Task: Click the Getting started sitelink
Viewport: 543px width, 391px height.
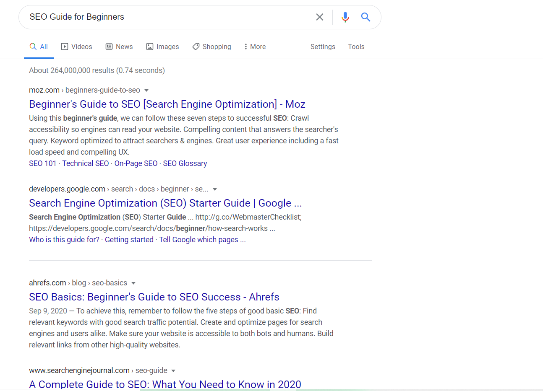Action: 129,240
